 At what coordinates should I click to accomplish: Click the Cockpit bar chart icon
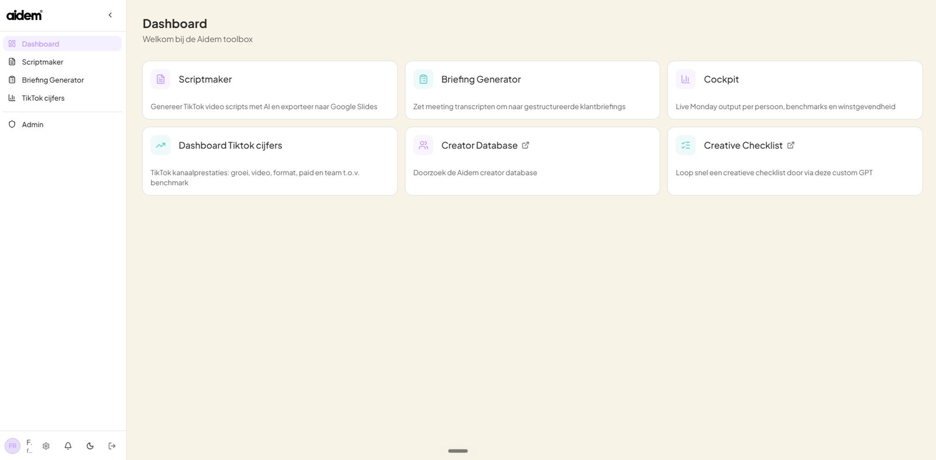click(686, 79)
